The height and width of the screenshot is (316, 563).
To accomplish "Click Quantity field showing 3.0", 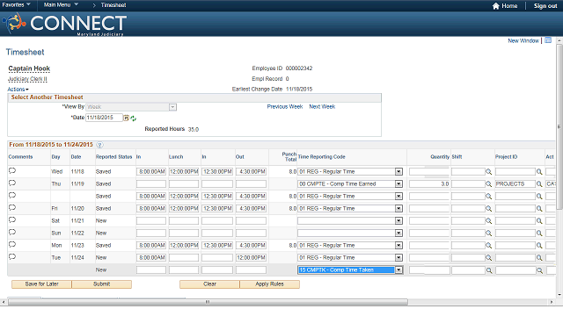I will [x=429, y=184].
